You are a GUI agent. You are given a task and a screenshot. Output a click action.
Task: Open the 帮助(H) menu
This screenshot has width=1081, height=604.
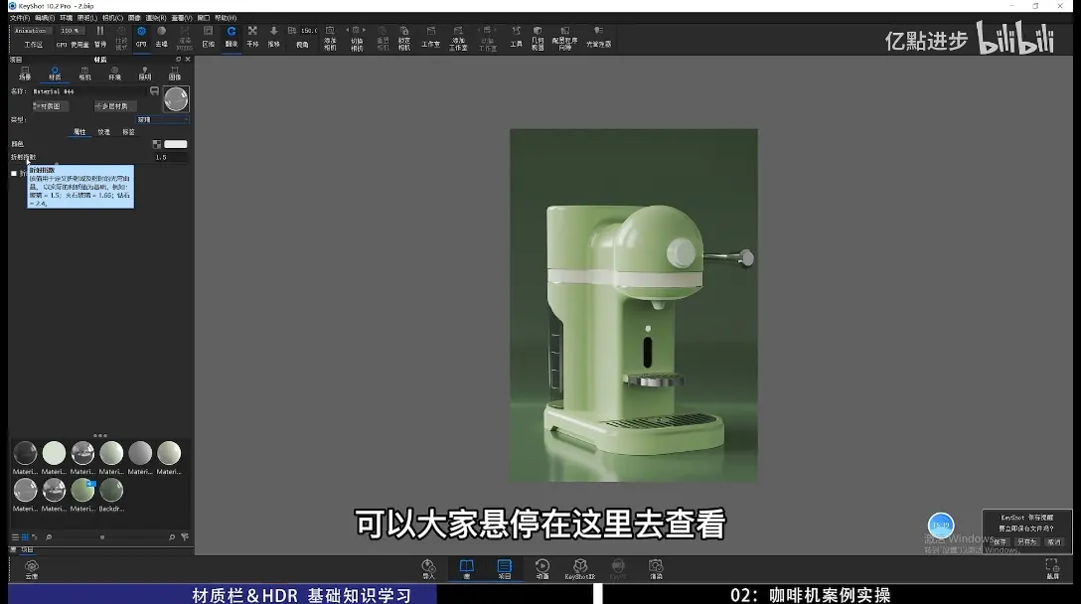click(226, 18)
